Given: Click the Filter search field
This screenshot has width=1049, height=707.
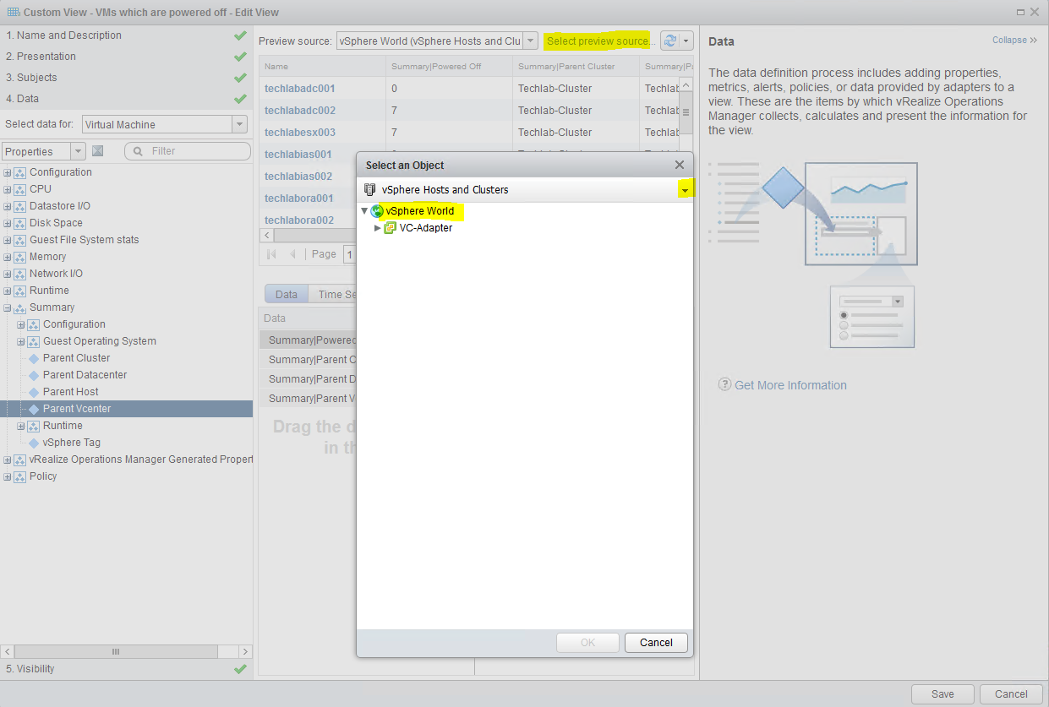Looking at the screenshot, I should (x=188, y=151).
